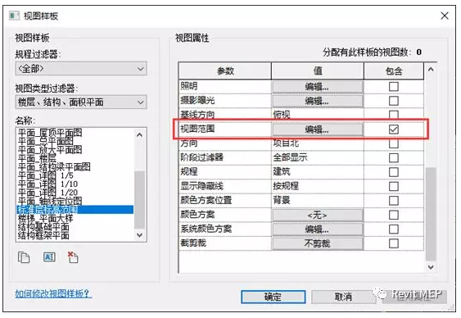Select 平面_详图 1/10 template
Image resolution: width=461 pixels, height=318 pixels.
click(48, 184)
